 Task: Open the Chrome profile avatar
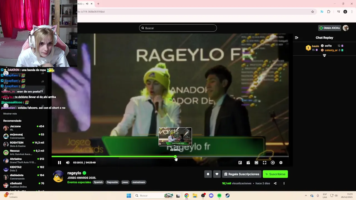tap(345, 12)
